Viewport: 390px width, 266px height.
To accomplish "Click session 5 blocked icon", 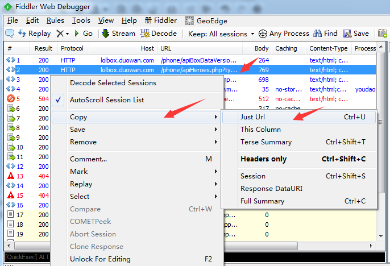I will [11, 99].
